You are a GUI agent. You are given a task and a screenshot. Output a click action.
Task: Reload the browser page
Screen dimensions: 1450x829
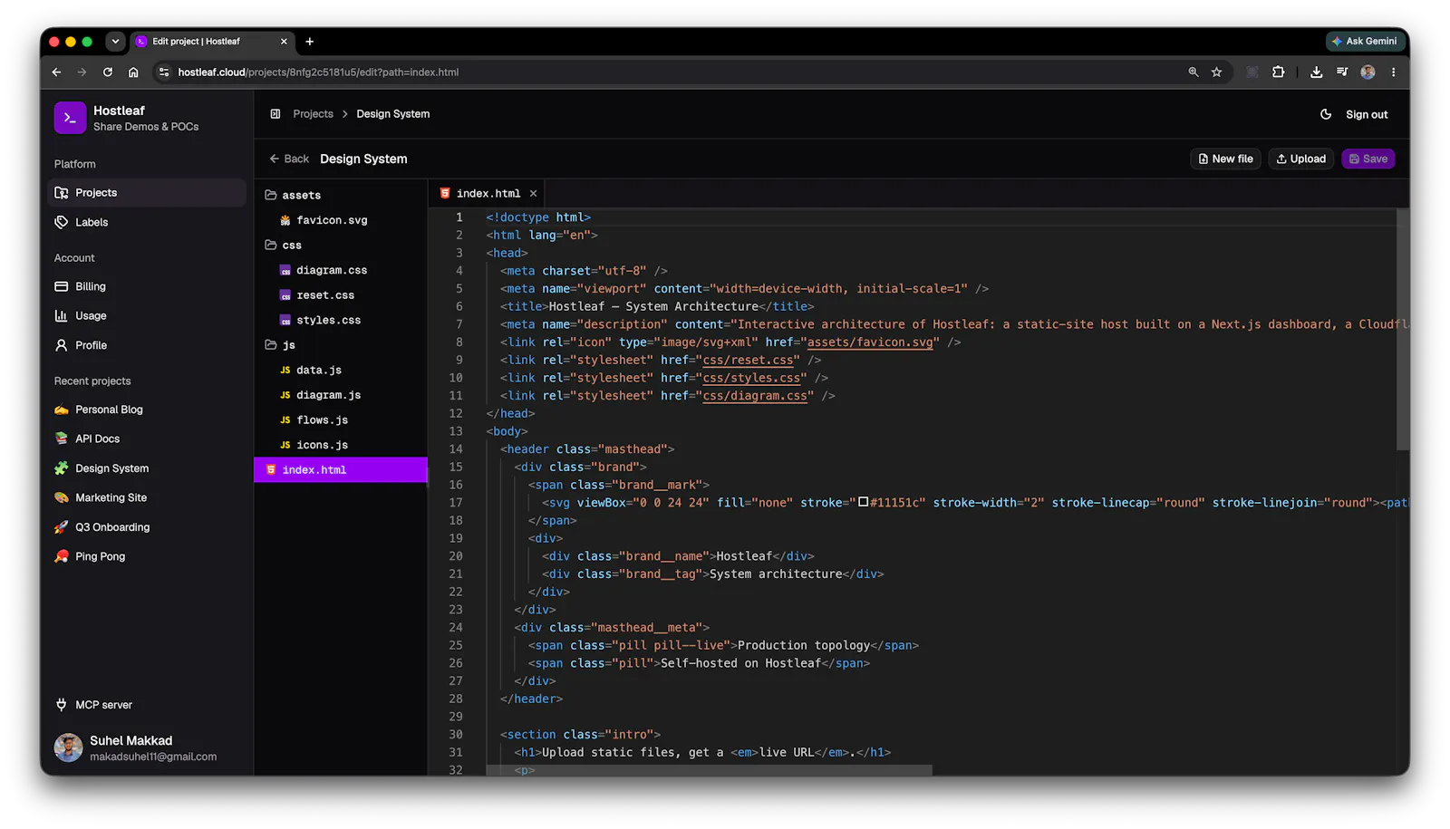tap(108, 72)
